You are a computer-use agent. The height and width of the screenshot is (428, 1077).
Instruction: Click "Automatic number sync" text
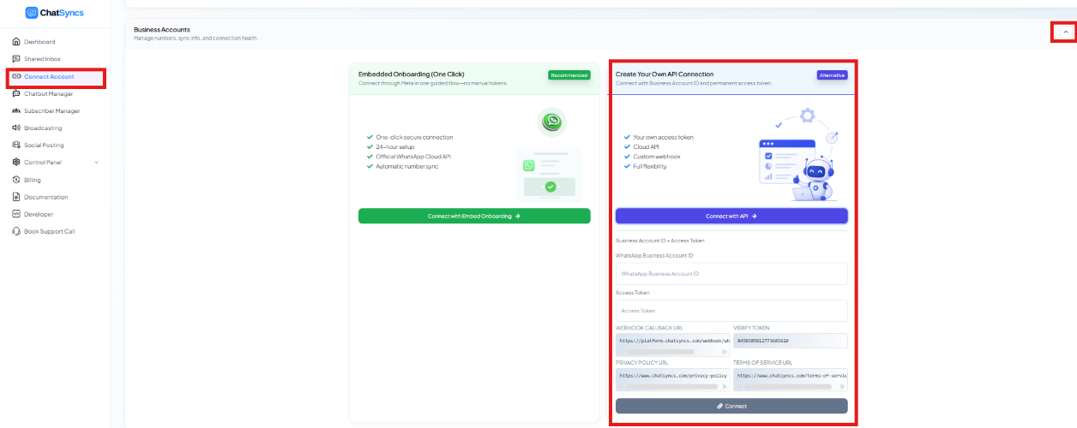(407, 166)
